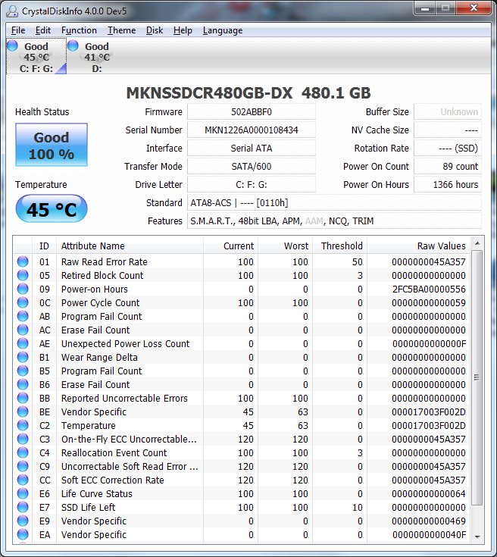Click status orb for Soft ECC Correction Rate
Viewport: 497px width, 557px height.
tap(23, 480)
